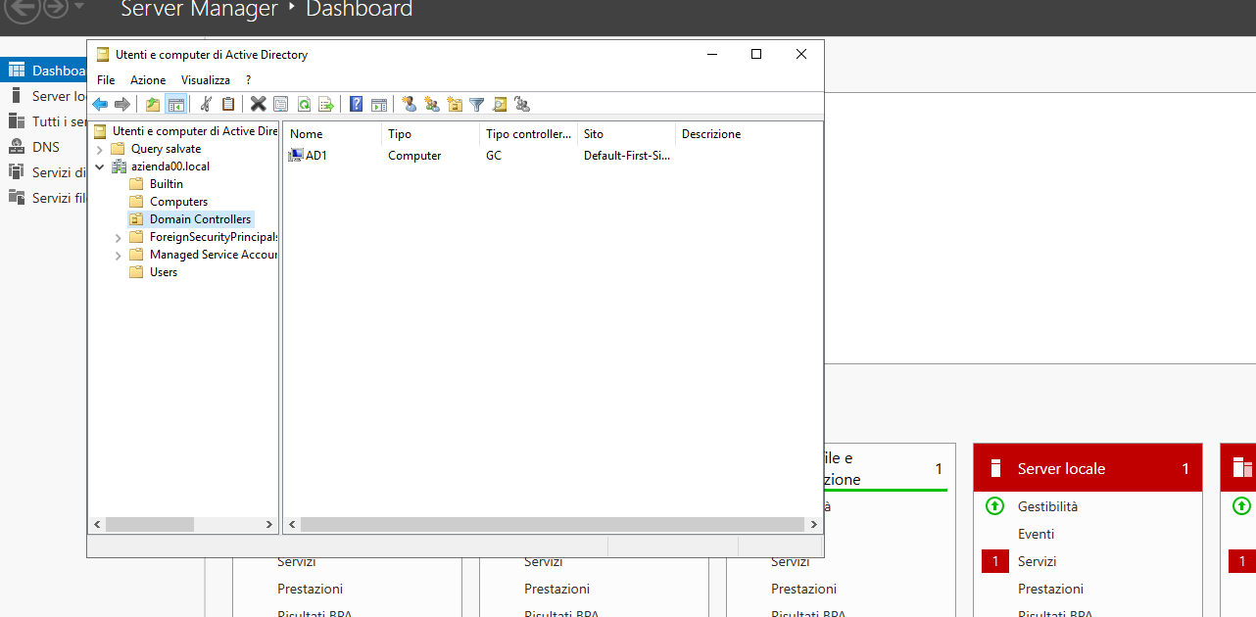Click the filter funnel toolbar icon
The width and height of the screenshot is (1256, 617).
[477, 104]
